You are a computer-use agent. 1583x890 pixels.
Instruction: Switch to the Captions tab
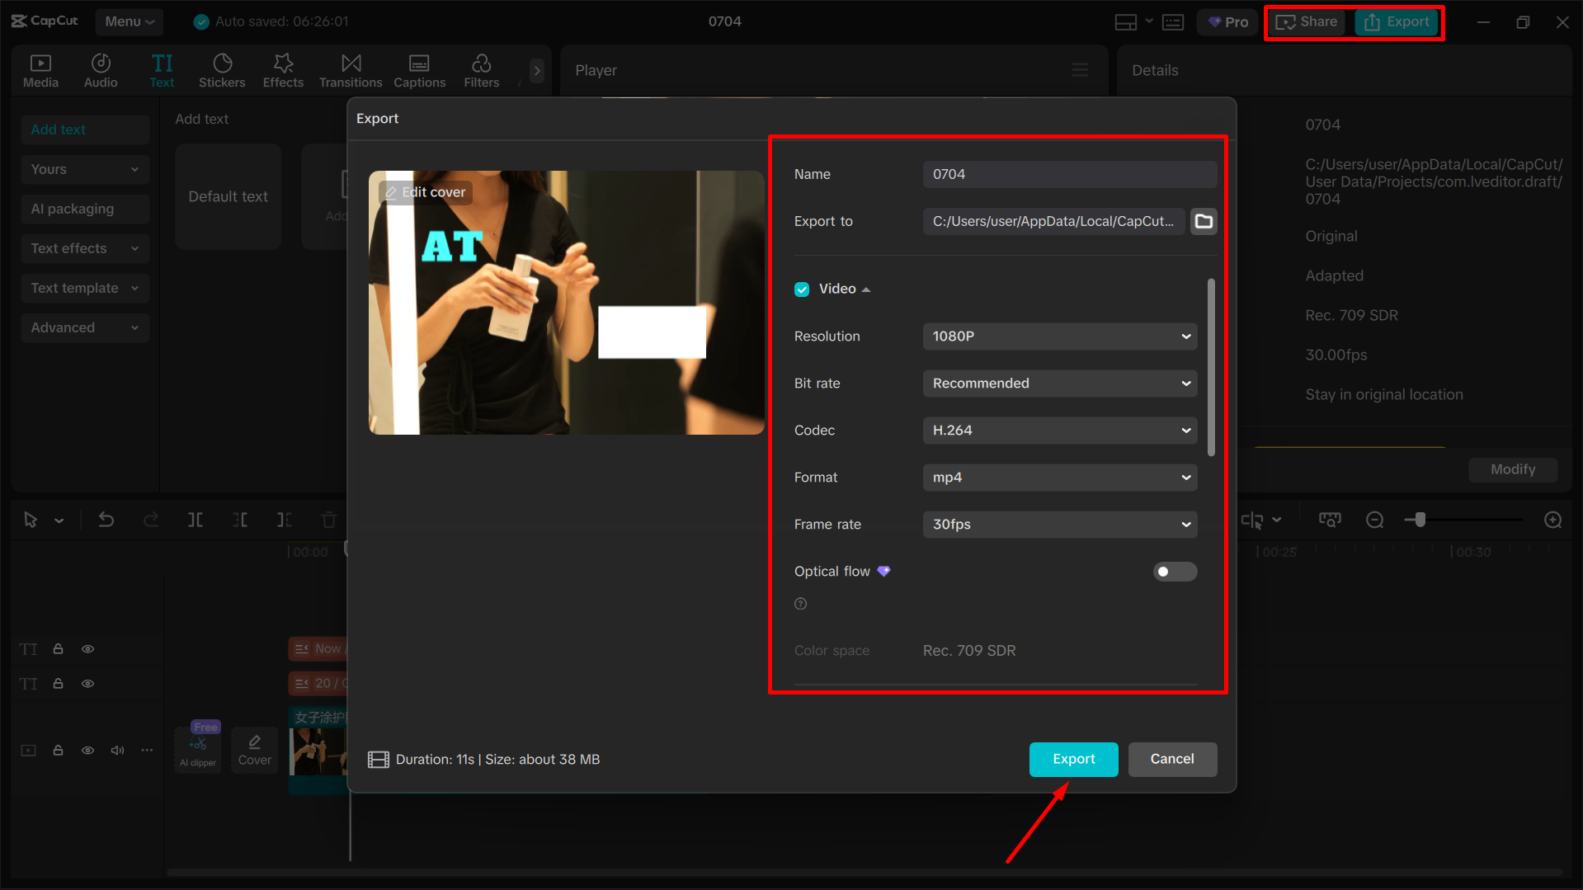point(419,71)
